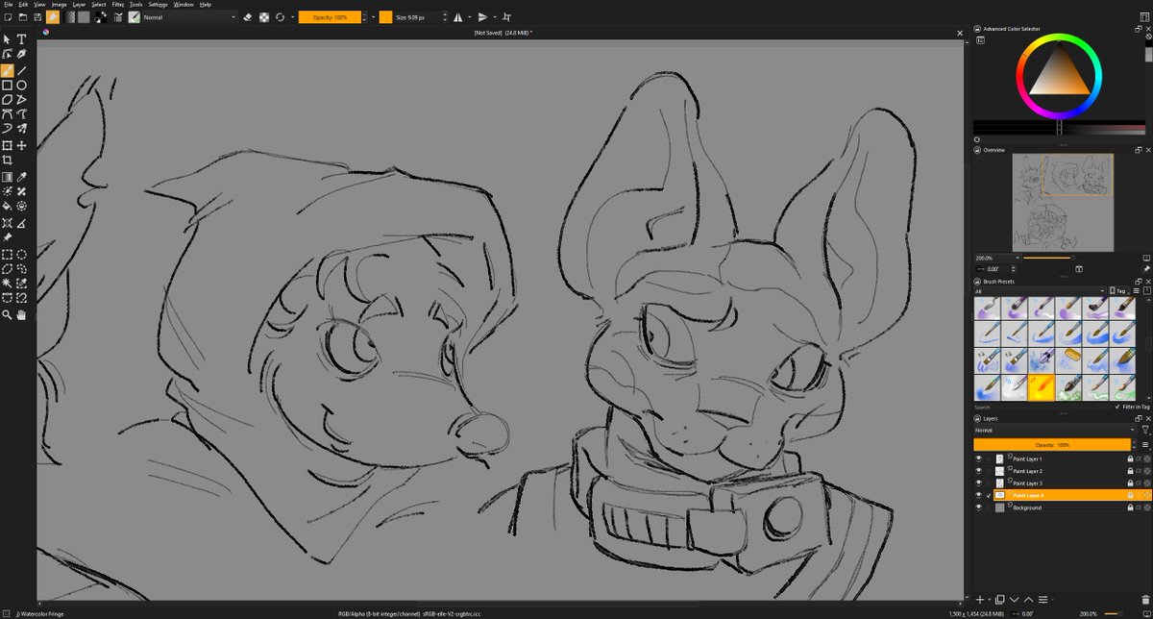Image resolution: width=1153 pixels, height=619 pixels.
Task: Toggle Filter in Tag checkbox
Action: [x=1117, y=407]
